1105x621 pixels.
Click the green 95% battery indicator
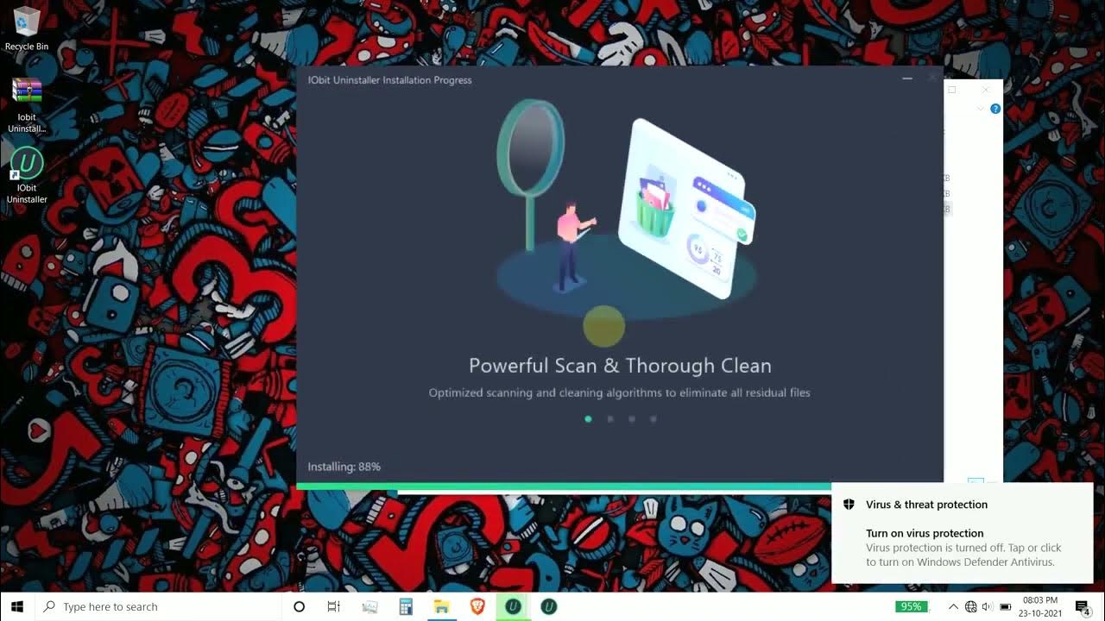(x=911, y=606)
